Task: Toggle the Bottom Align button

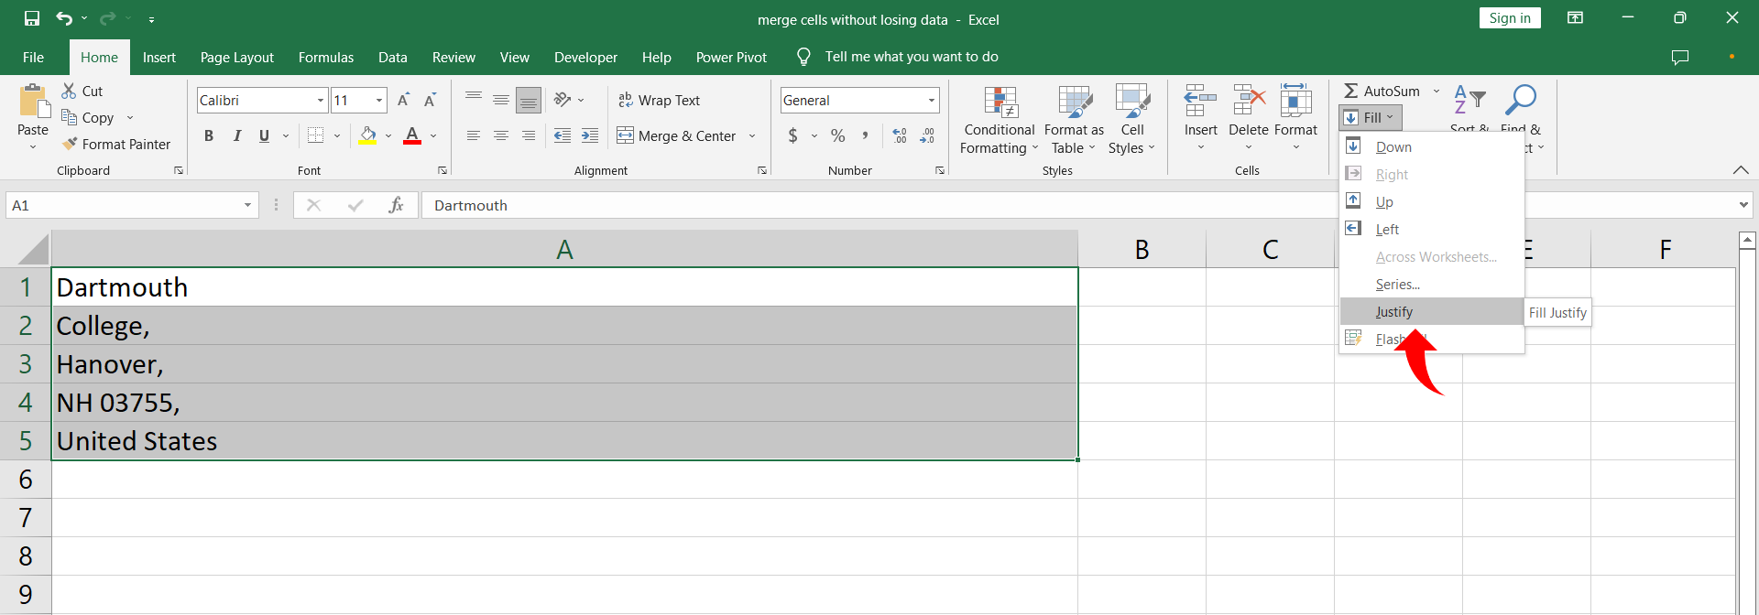Action: (x=529, y=100)
